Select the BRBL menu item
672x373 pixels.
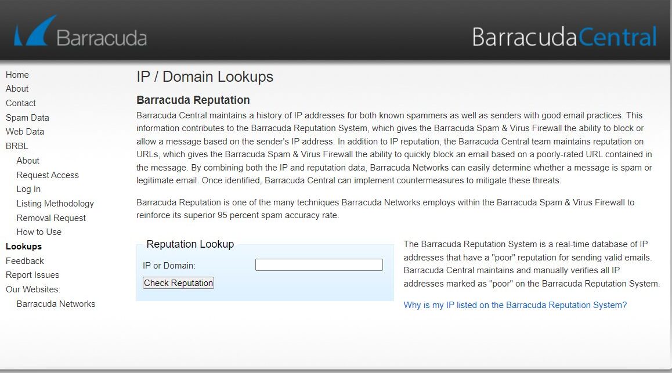point(17,146)
